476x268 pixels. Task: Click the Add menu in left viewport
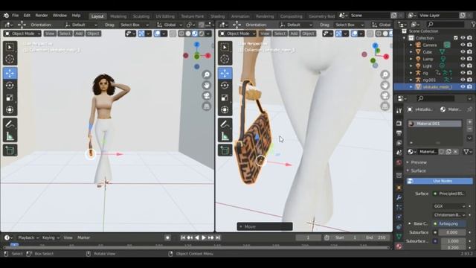click(x=79, y=33)
